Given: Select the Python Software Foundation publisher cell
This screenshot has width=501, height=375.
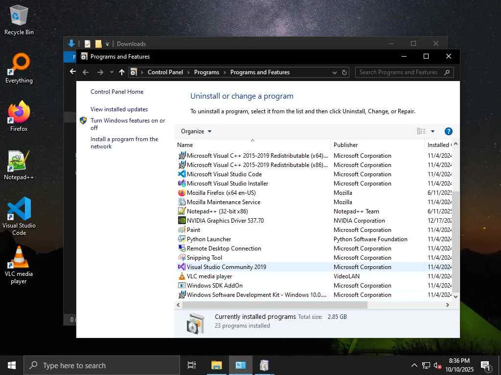Looking at the screenshot, I should point(370,239).
